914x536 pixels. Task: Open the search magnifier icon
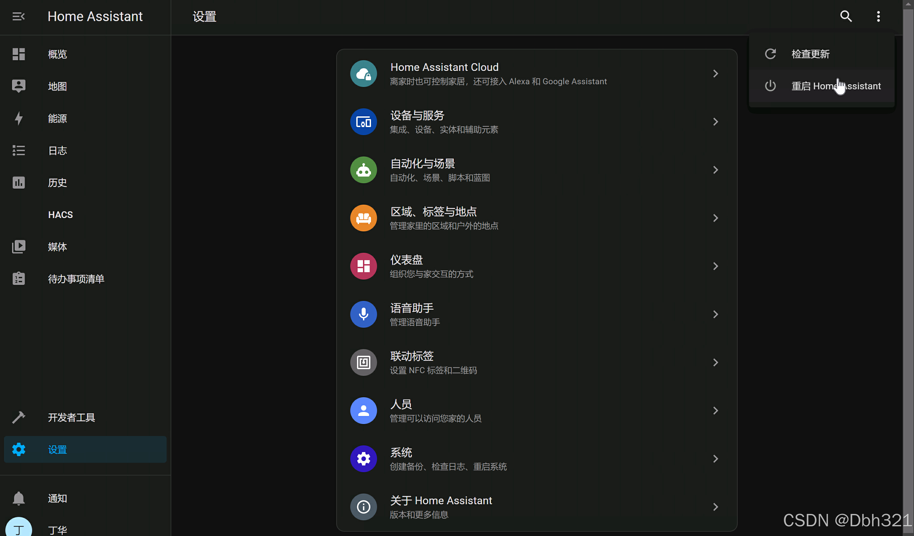coord(846,16)
